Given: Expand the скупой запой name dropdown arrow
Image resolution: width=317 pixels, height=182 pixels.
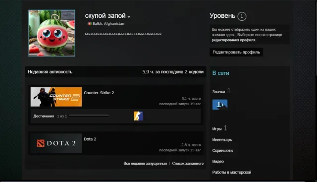Looking at the screenshot, I should [x=129, y=17].
